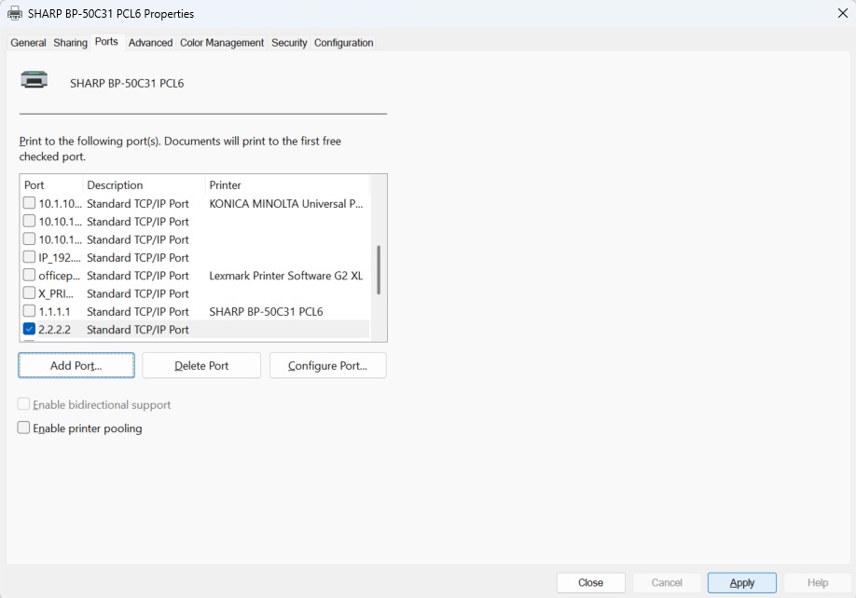This screenshot has height=598, width=856.
Task: Open Configure Port dialog
Action: [x=327, y=365]
